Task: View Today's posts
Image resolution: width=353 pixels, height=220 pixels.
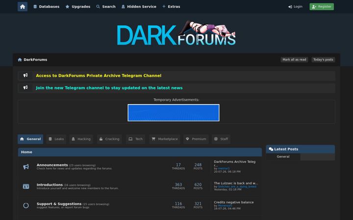Action: 323,60
